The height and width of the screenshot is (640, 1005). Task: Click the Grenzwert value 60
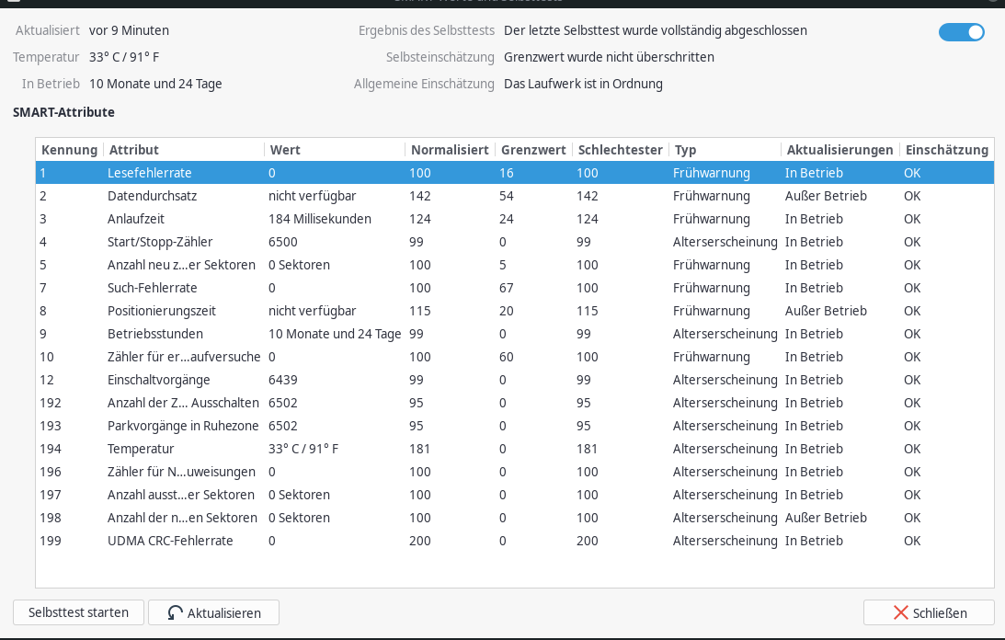507,357
